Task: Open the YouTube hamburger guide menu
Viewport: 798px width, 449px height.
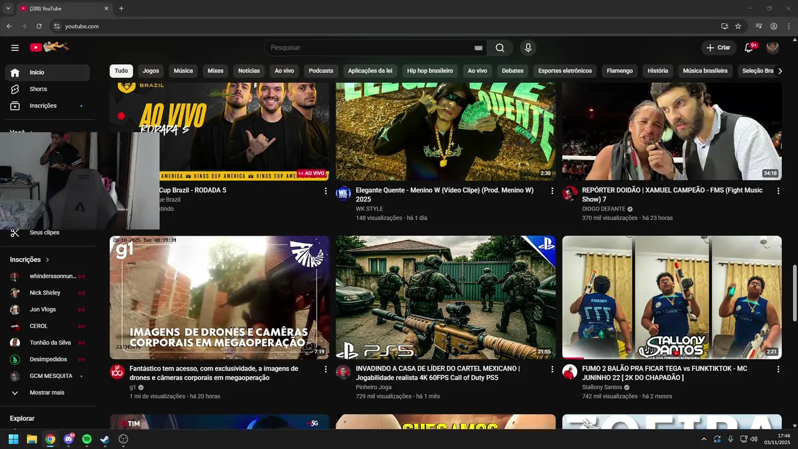Action: pyautogui.click(x=15, y=47)
